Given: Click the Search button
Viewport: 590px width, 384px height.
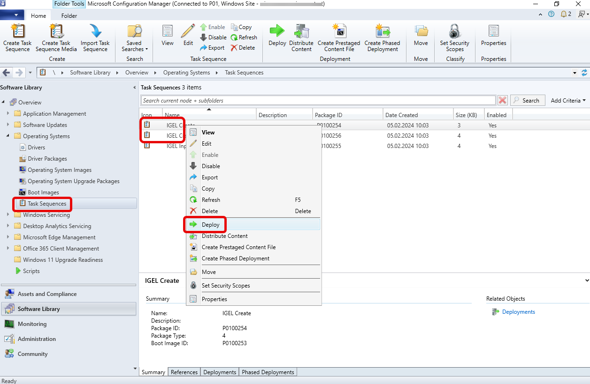Looking at the screenshot, I should click(528, 100).
